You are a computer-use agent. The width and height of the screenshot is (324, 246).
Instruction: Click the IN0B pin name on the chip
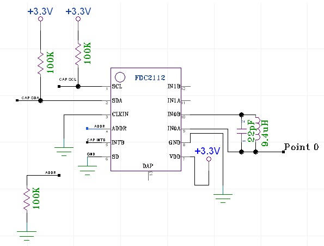point(174,114)
